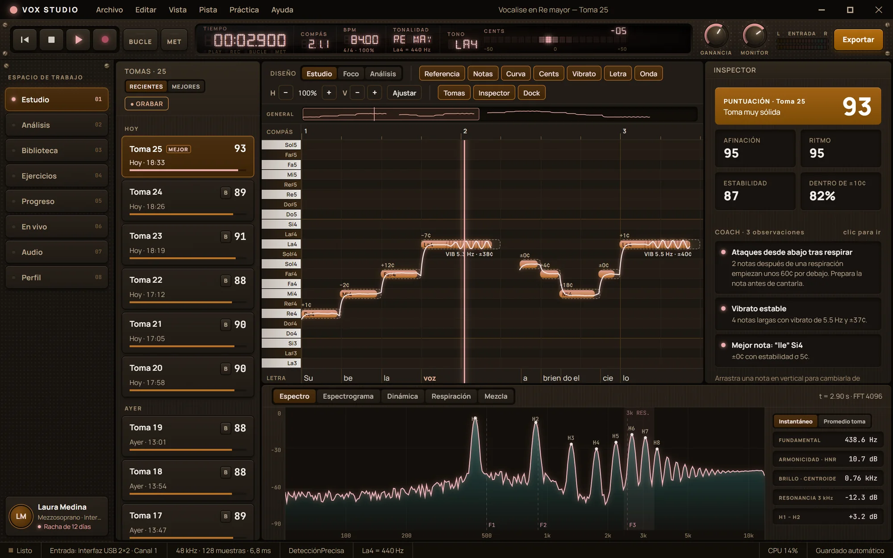893x558 pixels.
Task: Click the Ajustar fit button
Action: (404, 93)
